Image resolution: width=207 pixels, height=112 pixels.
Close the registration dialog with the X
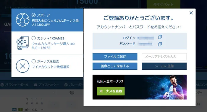pyautogui.click(x=191, y=13)
